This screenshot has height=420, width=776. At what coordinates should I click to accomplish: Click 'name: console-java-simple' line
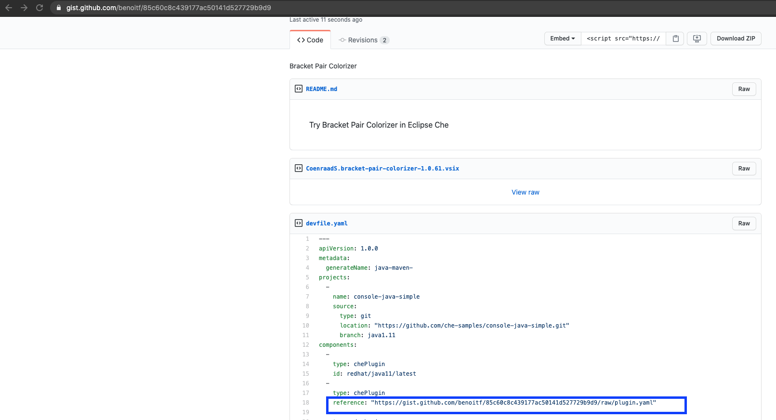pos(376,297)
